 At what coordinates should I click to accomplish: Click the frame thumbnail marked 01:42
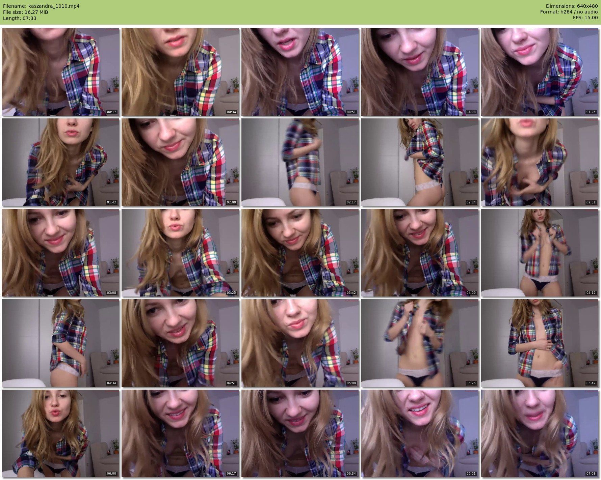click(x=60, y=162)
